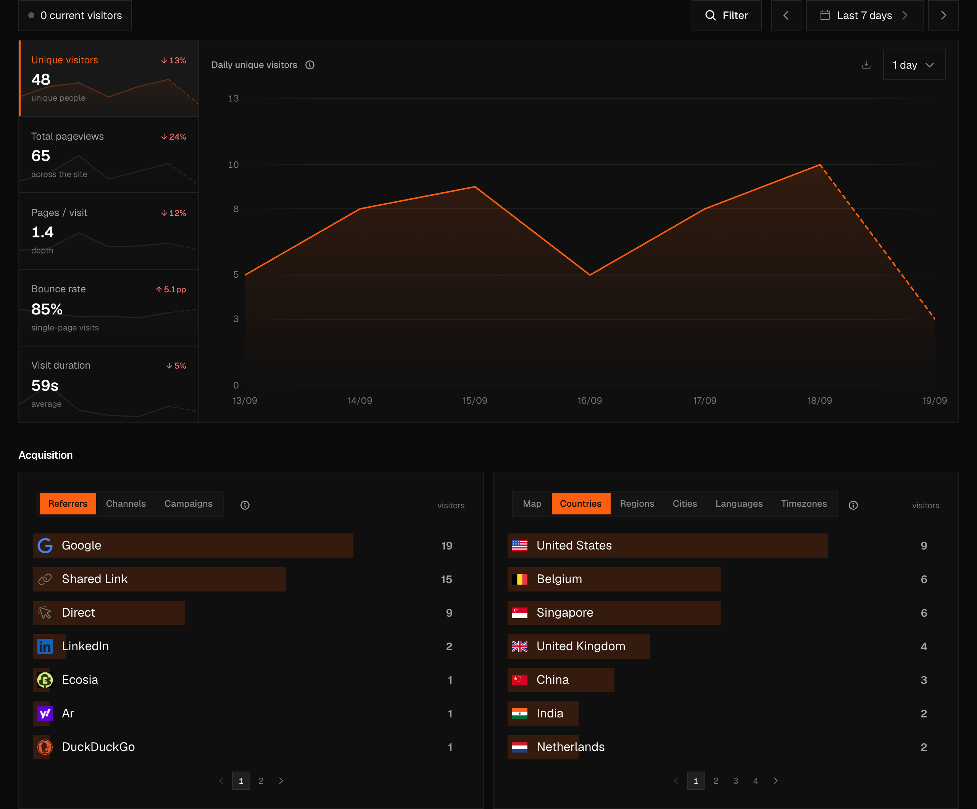The height and width of the screenshot is (809, 977).
Task: Open the Filter search button
Action: pos(726,15)
